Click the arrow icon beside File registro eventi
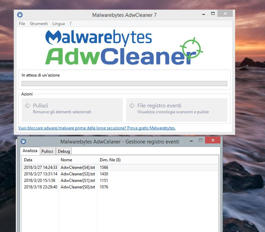This screenshot has height=232, width=265. click(x=132, y=106)
